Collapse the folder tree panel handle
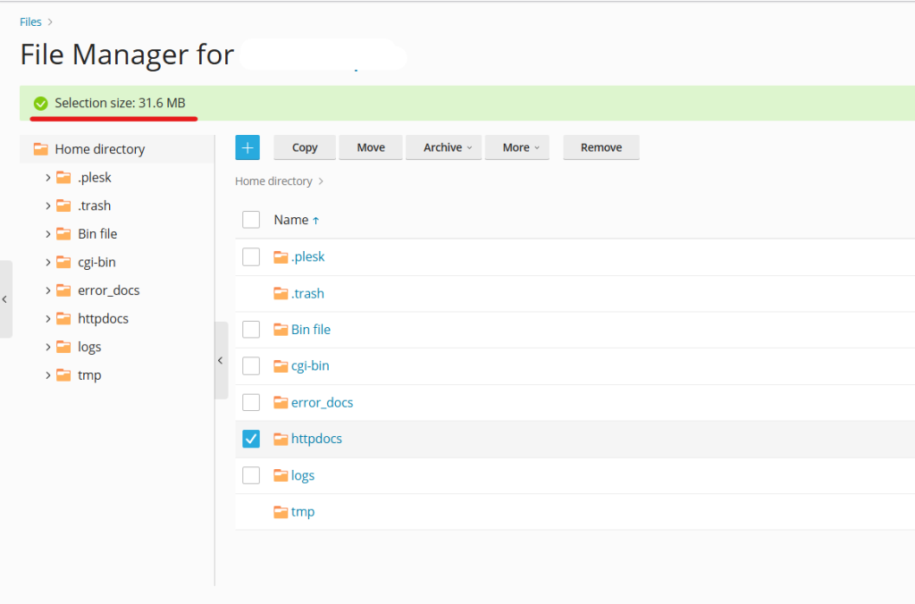915x604 pixels. (x=221, y=361)
